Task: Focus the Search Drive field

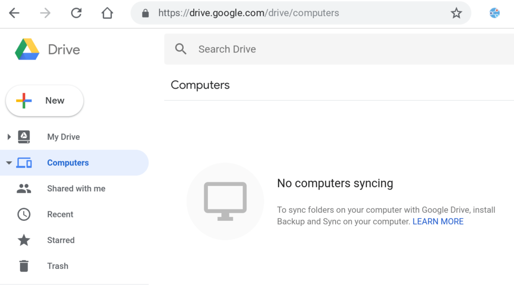Action: coord(339,49)
